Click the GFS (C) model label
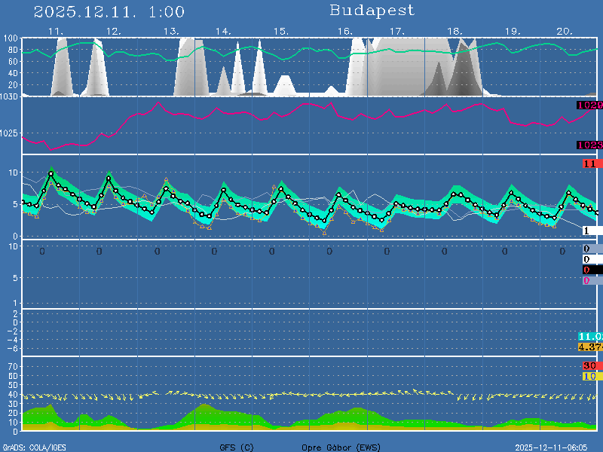Viewport: 603px width, 452px height. tap(237, 447)
